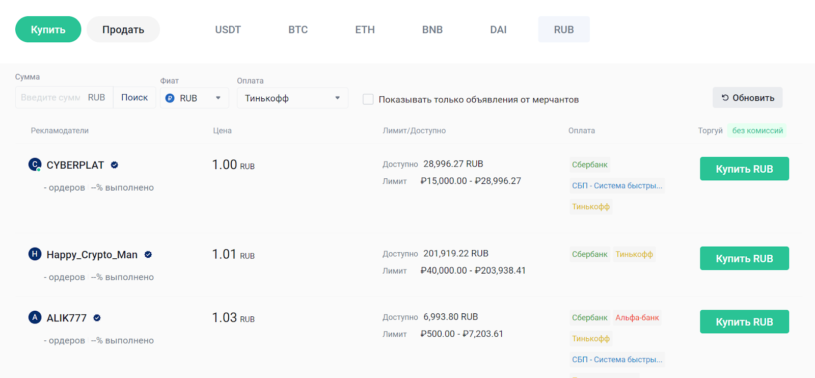Select the BTC tab
The image size is (815, 378).
click(298, 30)
